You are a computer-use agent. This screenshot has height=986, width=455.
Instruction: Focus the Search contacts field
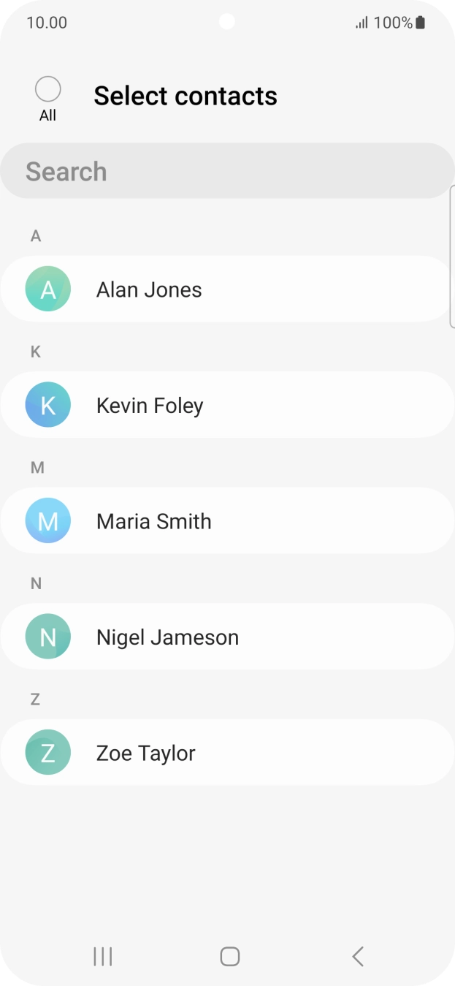pyautogui.click(x=226, y=171)
